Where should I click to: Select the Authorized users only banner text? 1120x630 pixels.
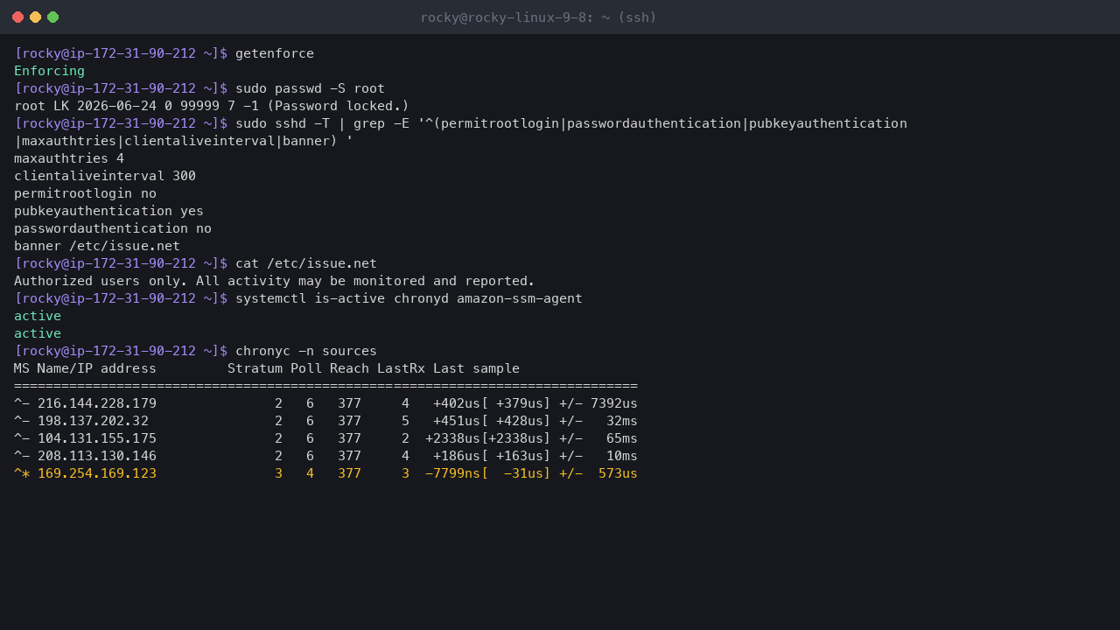tap(274, 281)
